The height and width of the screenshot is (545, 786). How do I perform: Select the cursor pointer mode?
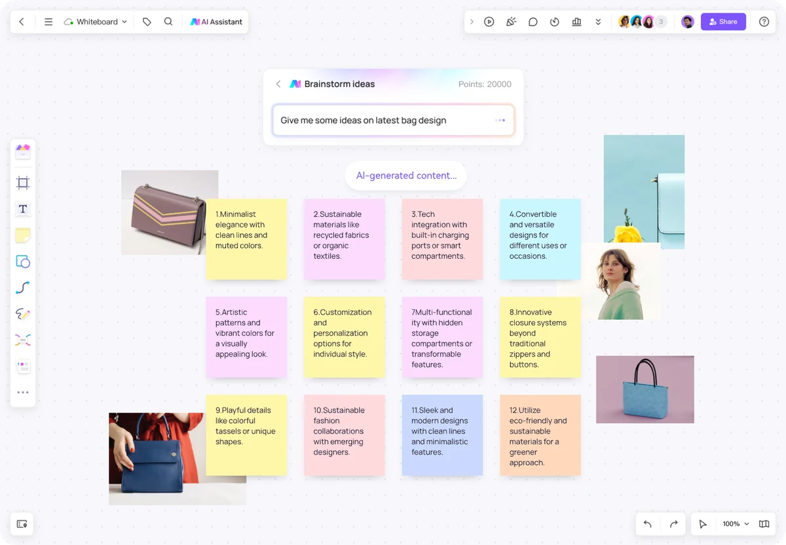click(x=702, y=524)
